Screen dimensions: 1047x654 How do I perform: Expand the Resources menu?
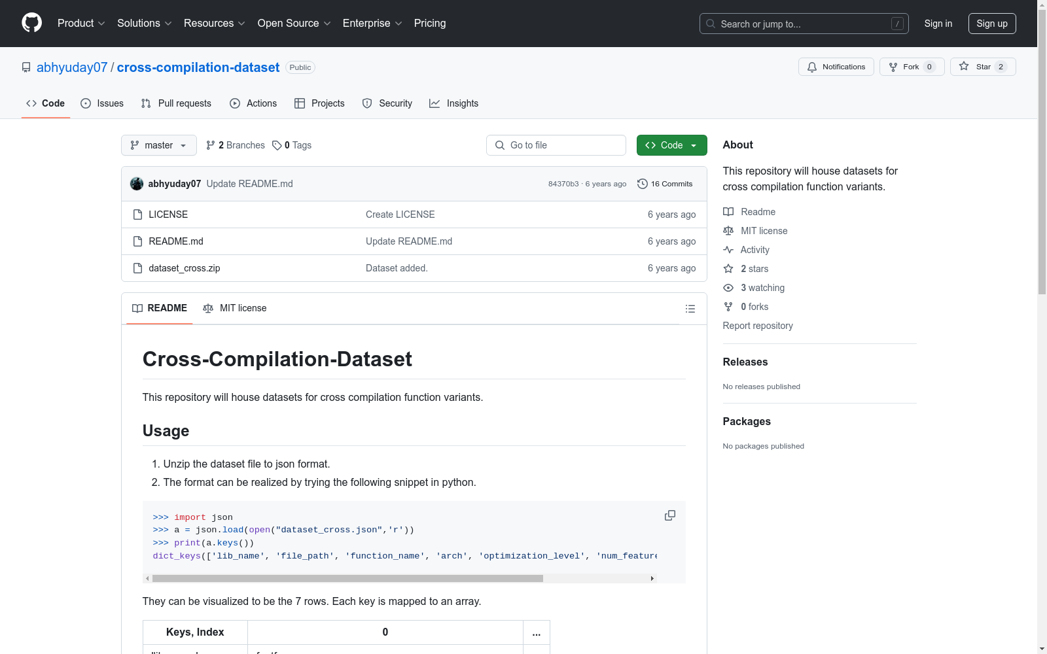click(x=215, y=23)
